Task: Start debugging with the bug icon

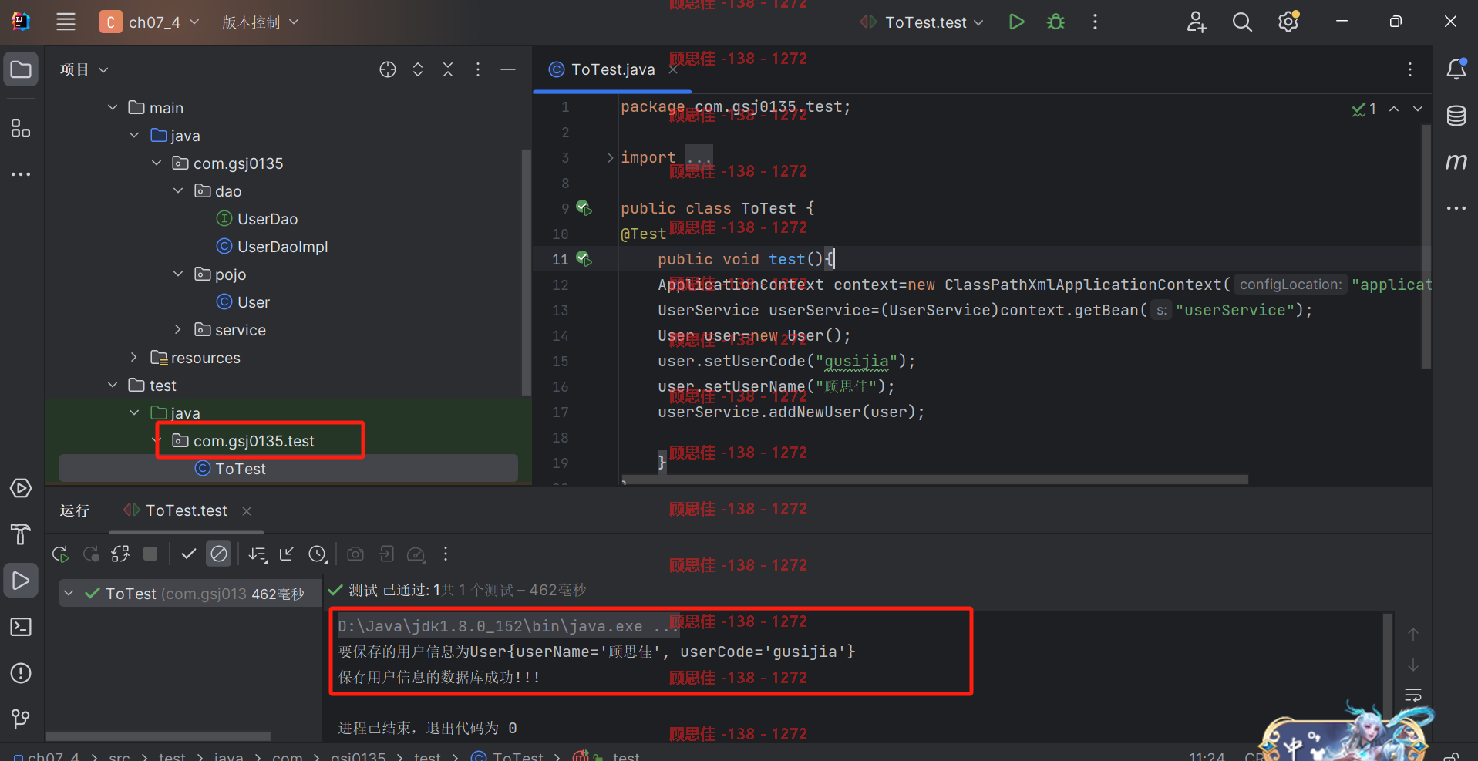Action: [1055, 22]
